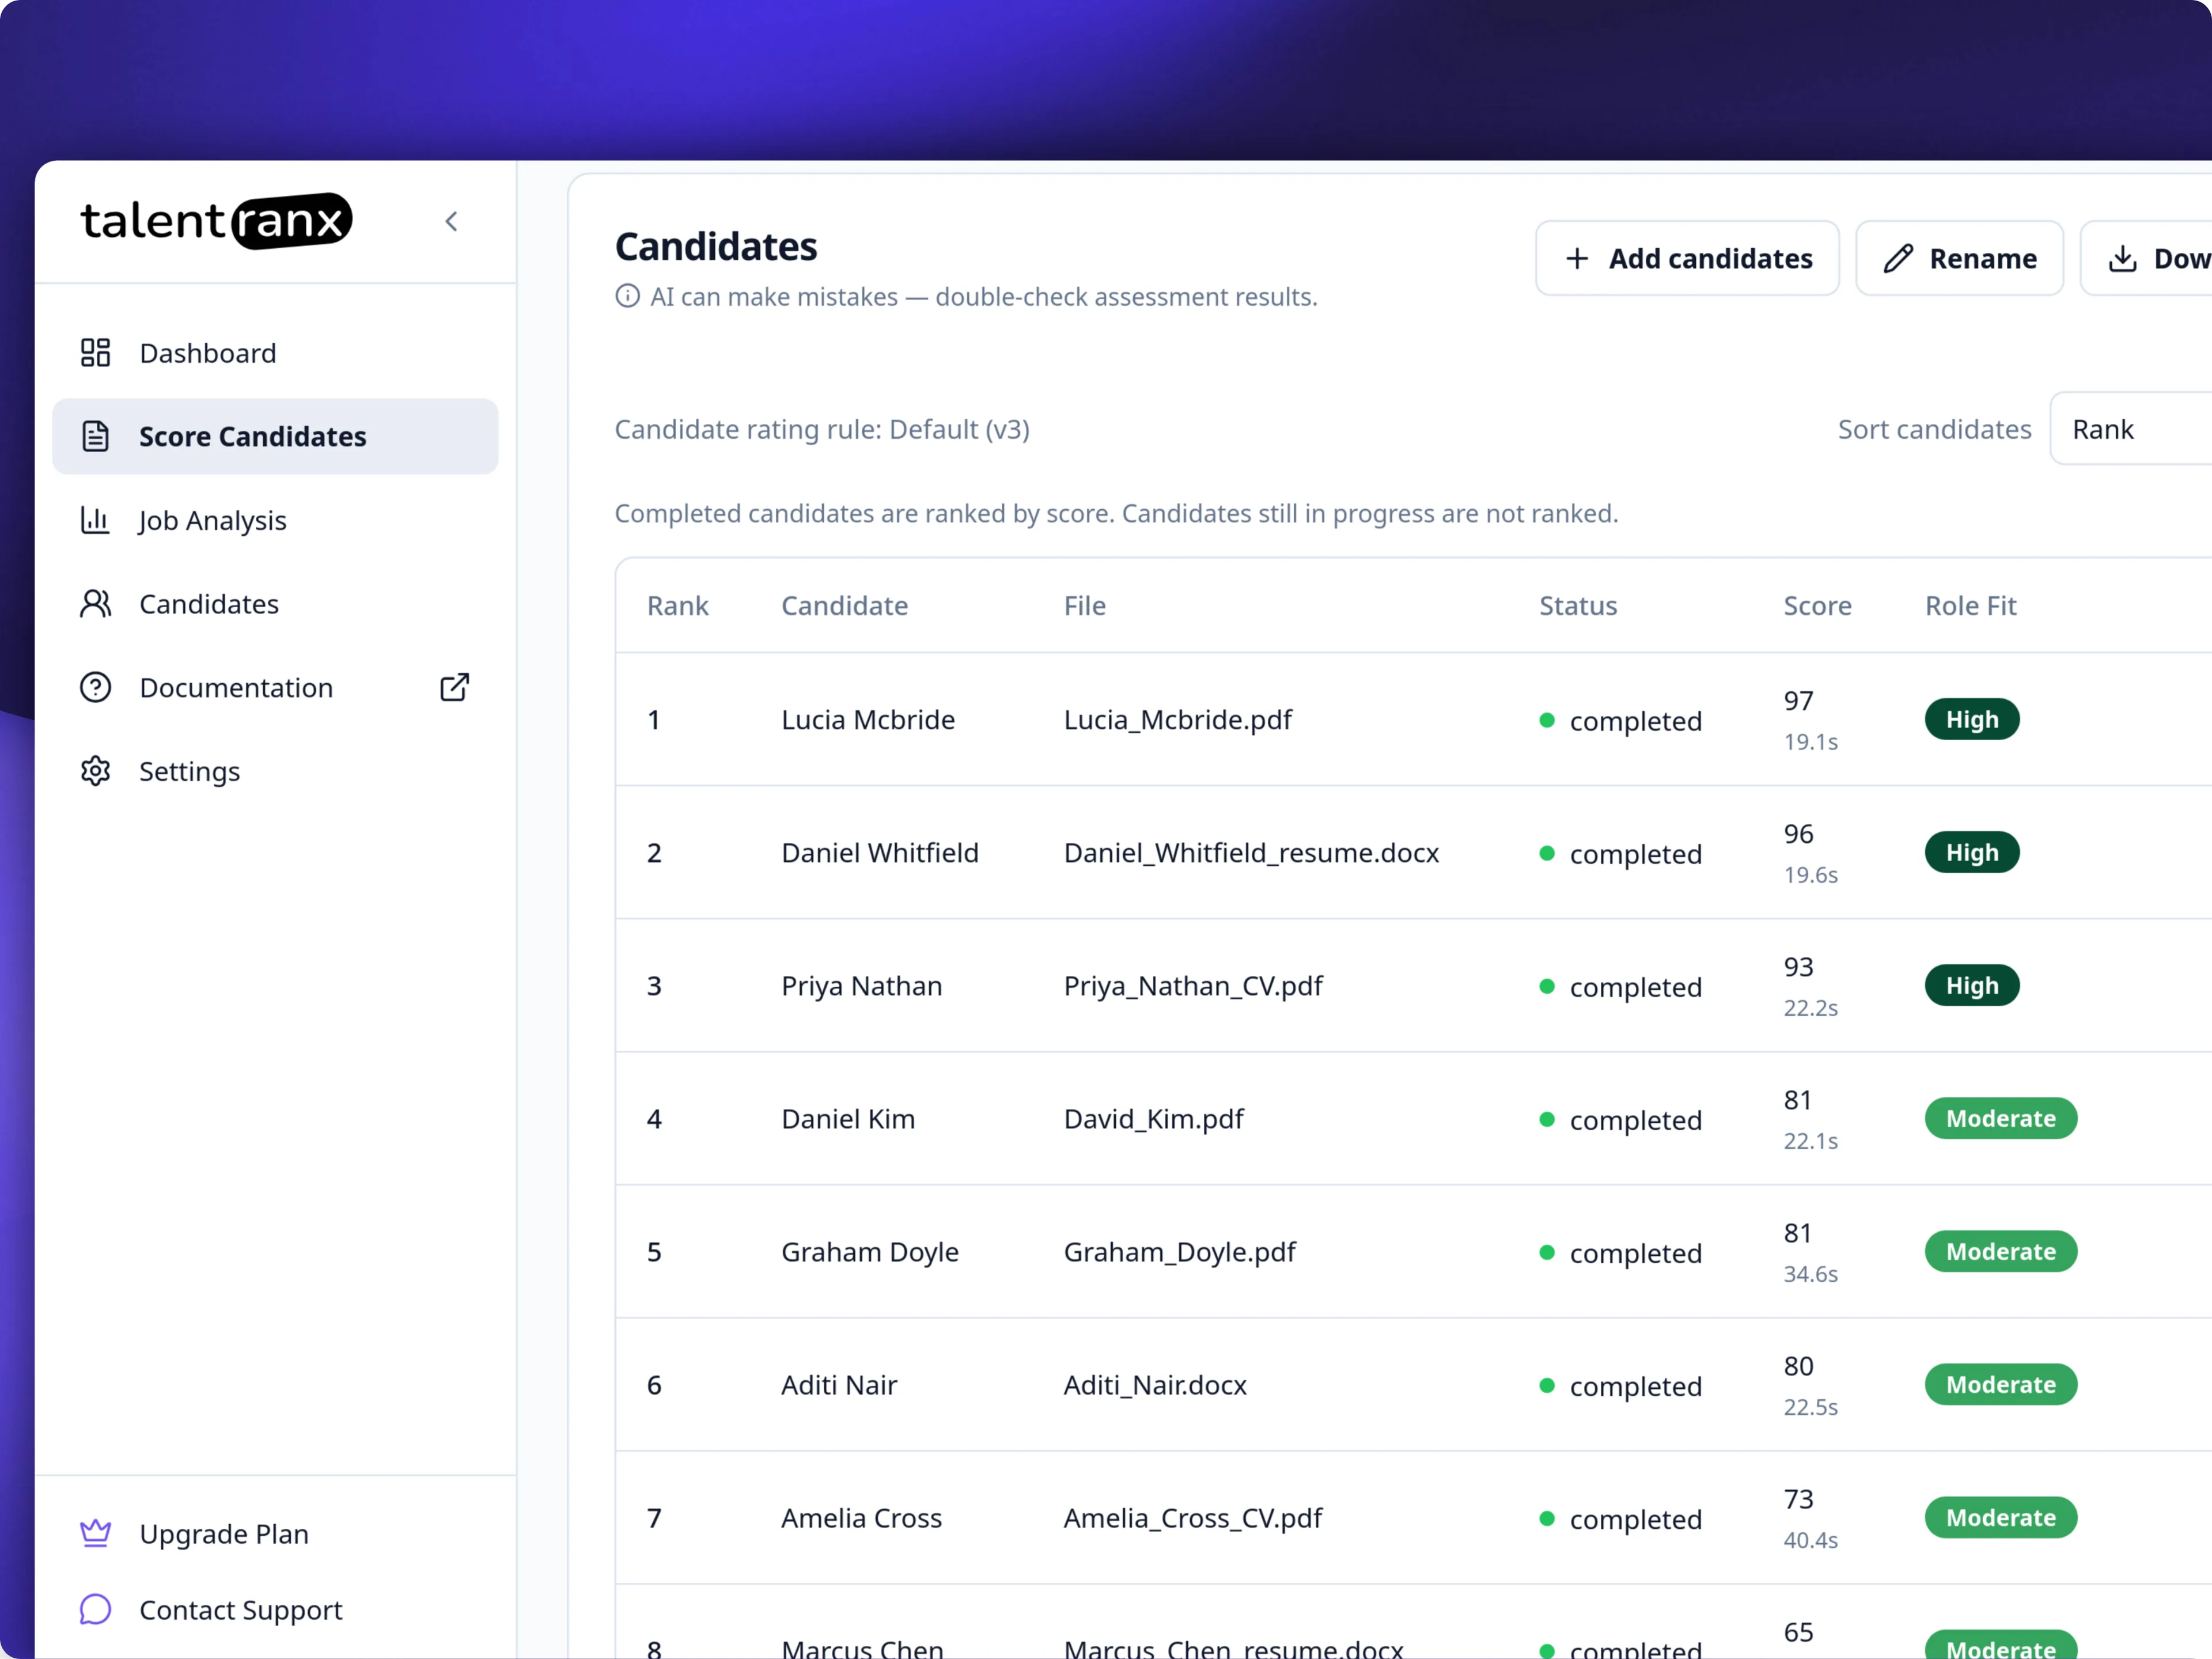Select Score Candidates in the sidebar
The width and height of the screenshot is (2212, 1659).
(x=275, y=436)
